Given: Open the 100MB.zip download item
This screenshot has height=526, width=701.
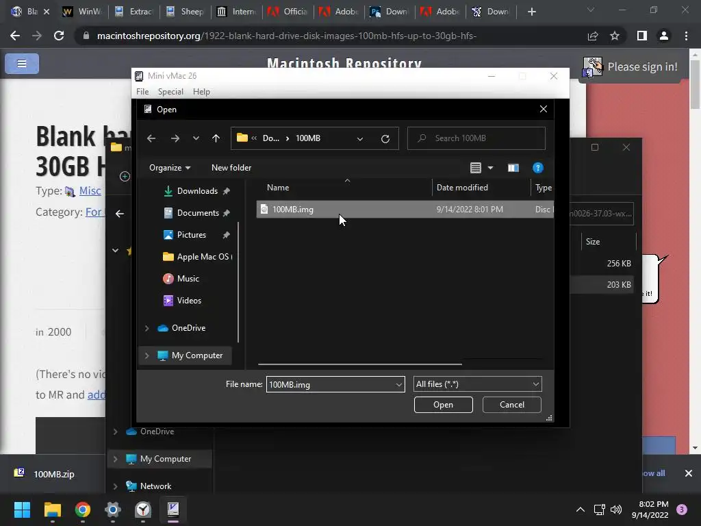Looking at the screenshot, I should [x=53, y=474].
